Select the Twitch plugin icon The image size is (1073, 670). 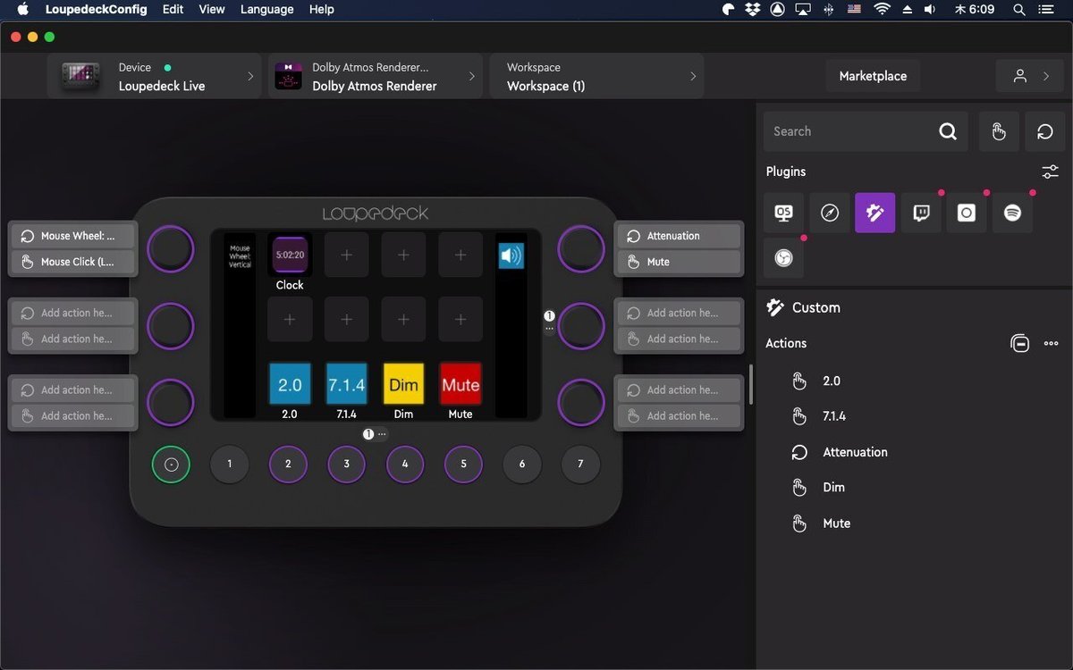[x=921, y=213]
